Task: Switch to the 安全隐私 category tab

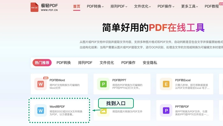Action: click(150, 63)
